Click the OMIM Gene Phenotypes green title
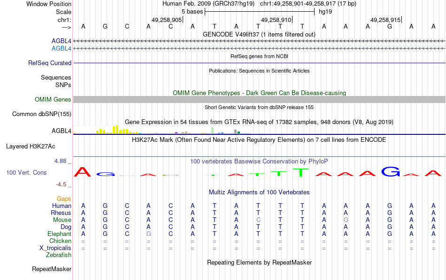446x280 pixels. pos(260,93)
